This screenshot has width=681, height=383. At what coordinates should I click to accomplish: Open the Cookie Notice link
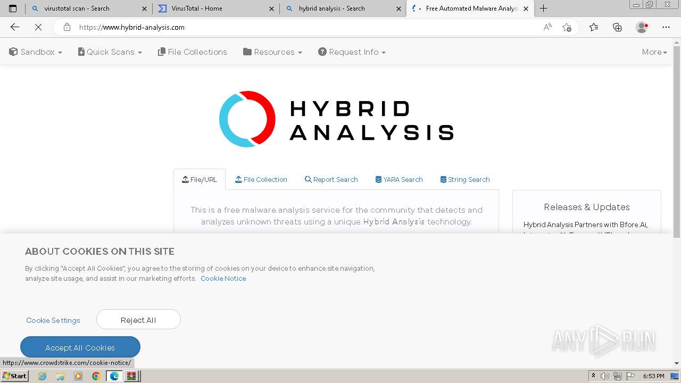(x=223, y=278)
